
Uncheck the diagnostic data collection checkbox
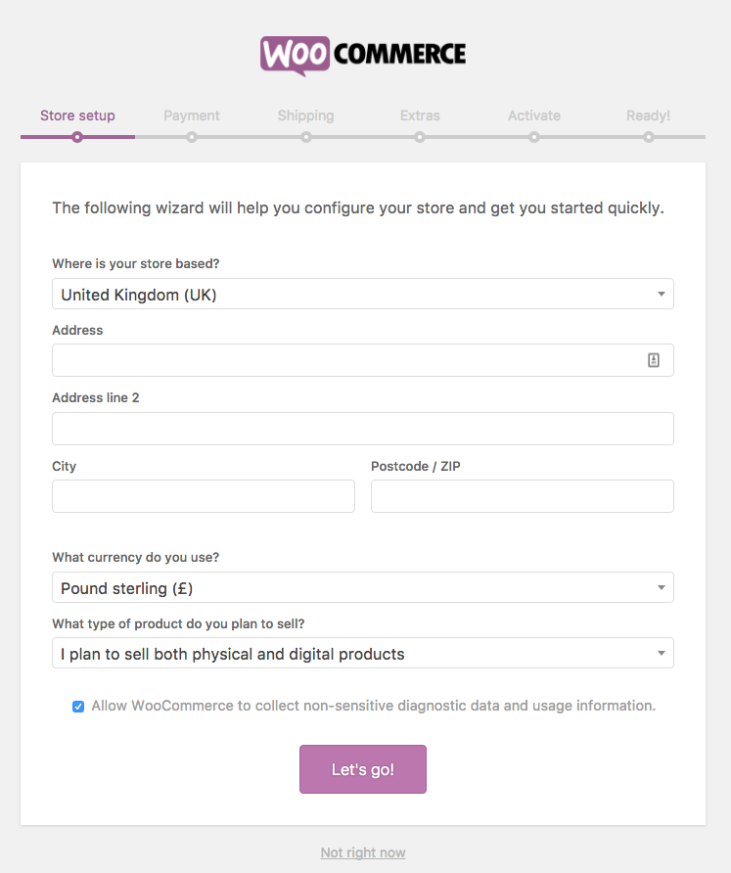pos(78,706)
